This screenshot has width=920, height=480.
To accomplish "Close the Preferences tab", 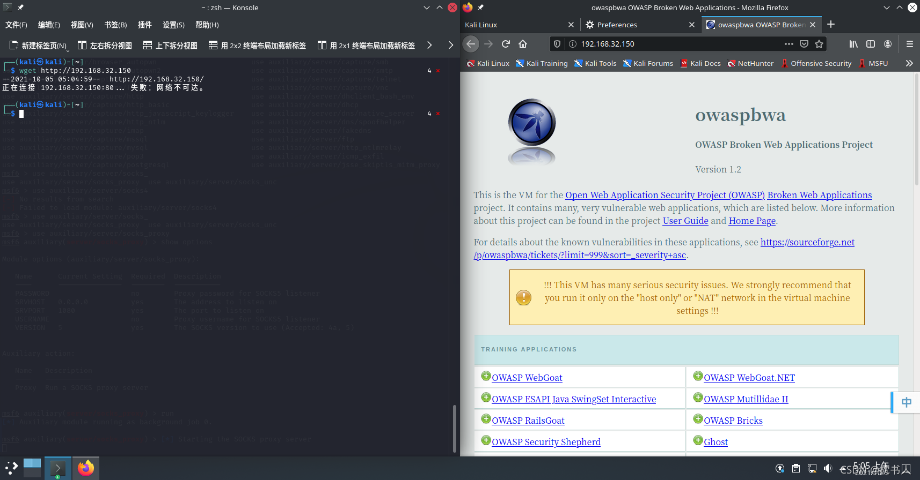I will click(692, 25).
